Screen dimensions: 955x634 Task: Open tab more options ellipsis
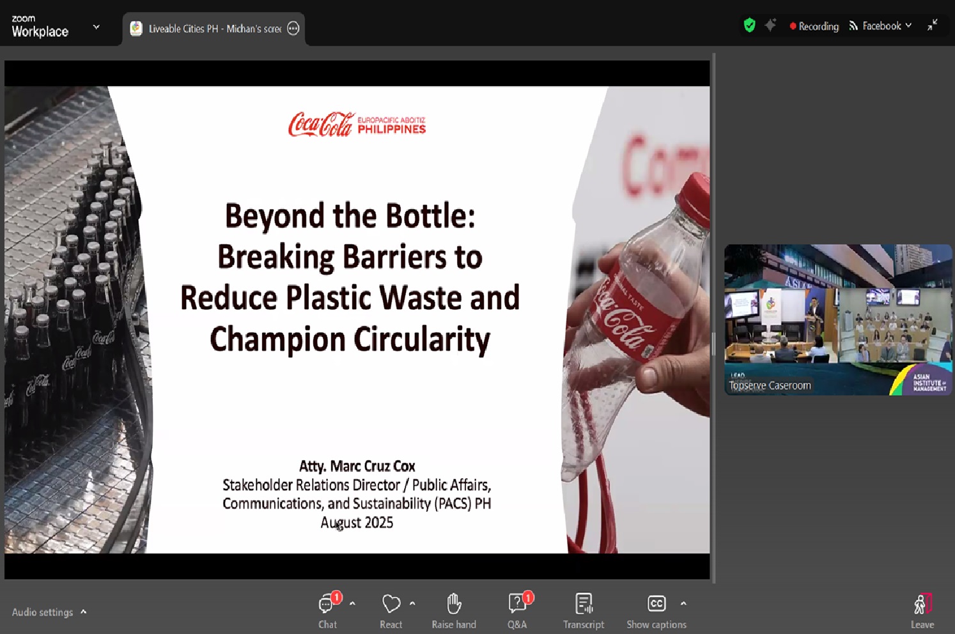[293, 28]
